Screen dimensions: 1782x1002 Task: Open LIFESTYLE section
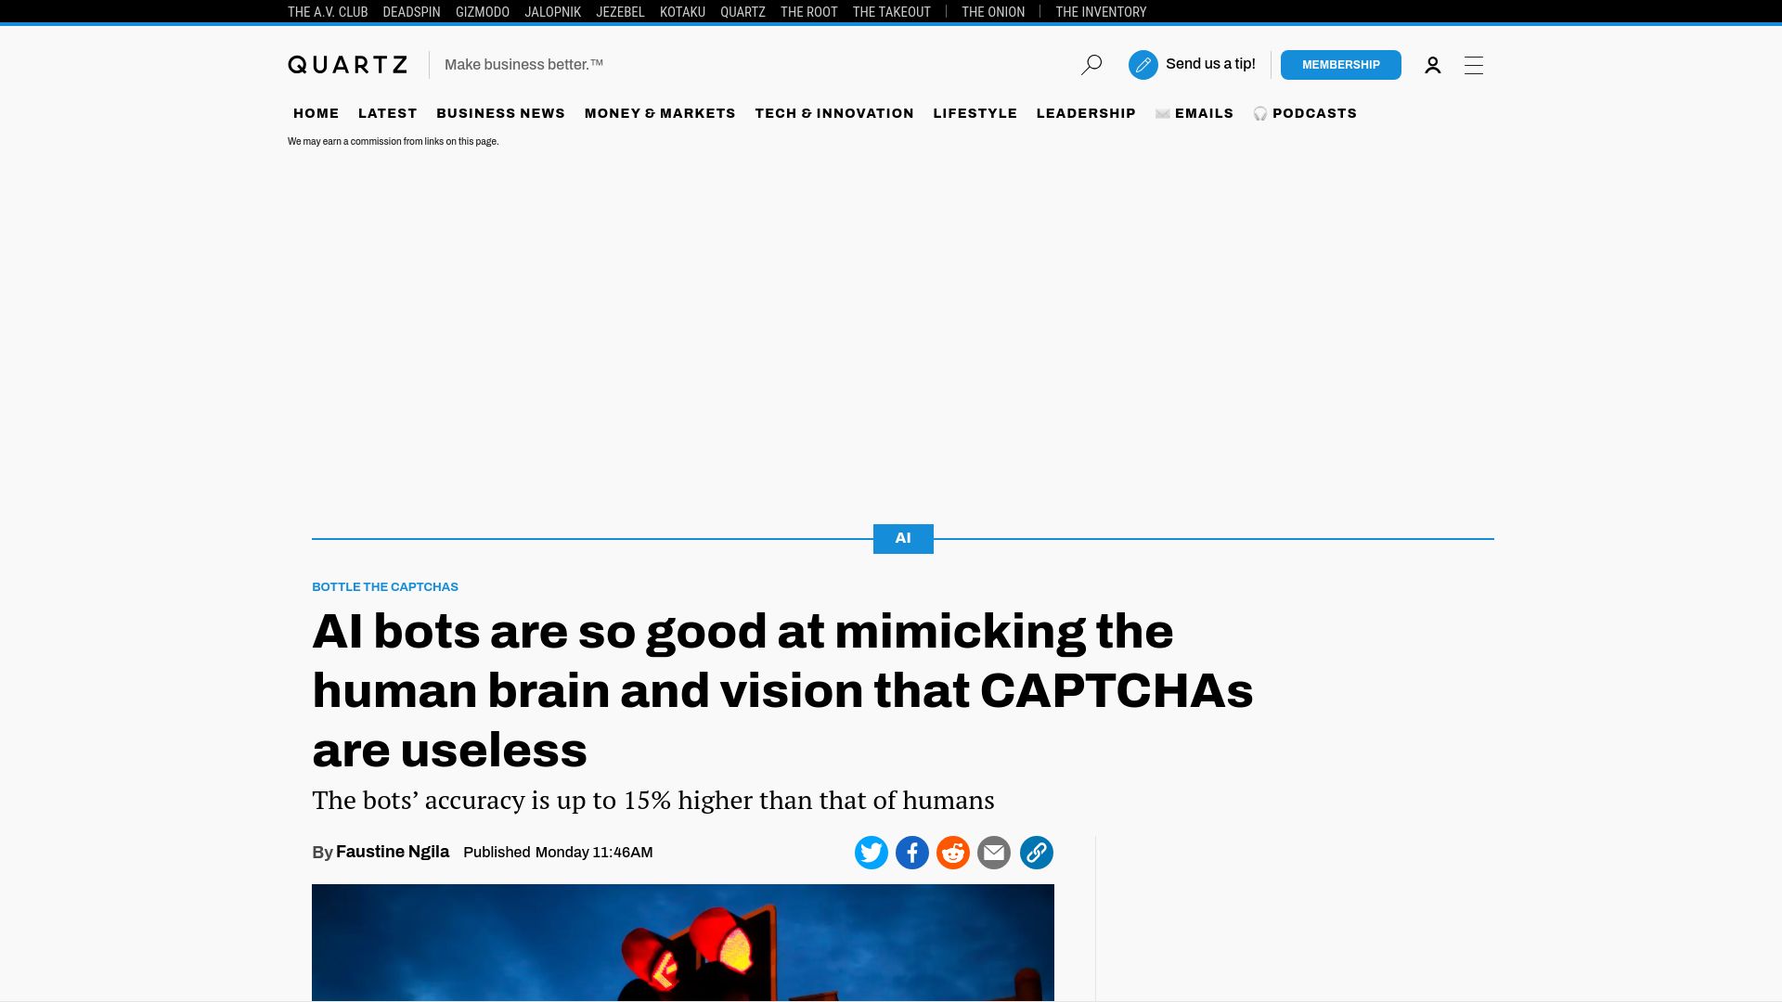click(x=975, y=113)
